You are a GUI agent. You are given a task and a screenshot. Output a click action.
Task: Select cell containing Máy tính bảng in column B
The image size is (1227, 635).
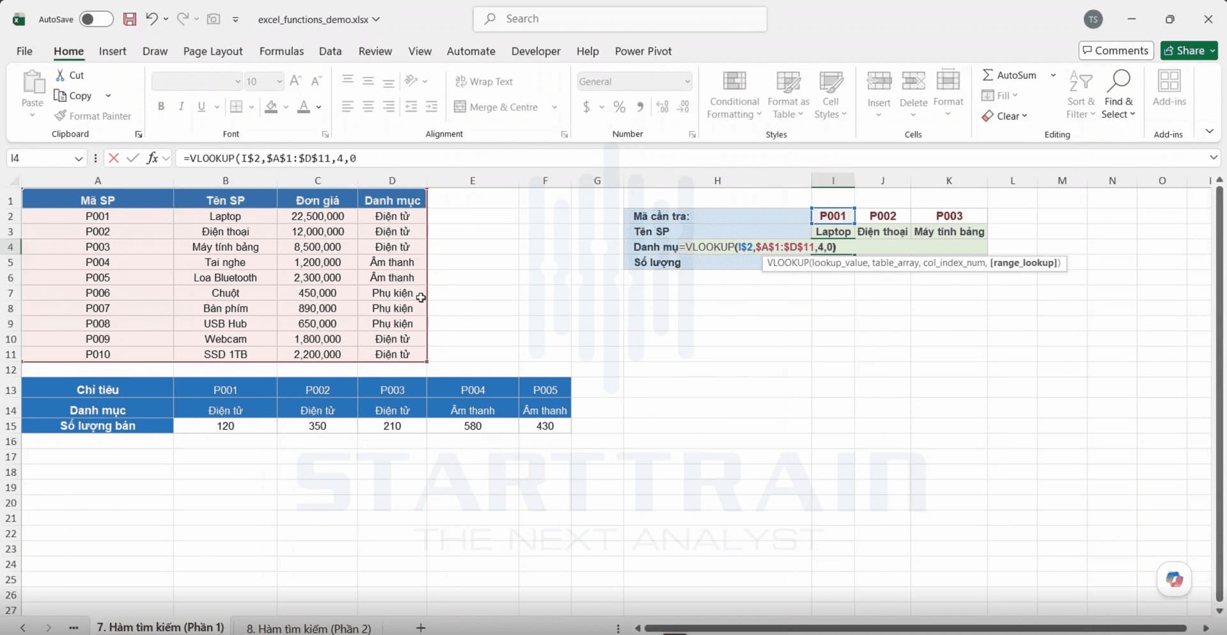click(226, 247)
